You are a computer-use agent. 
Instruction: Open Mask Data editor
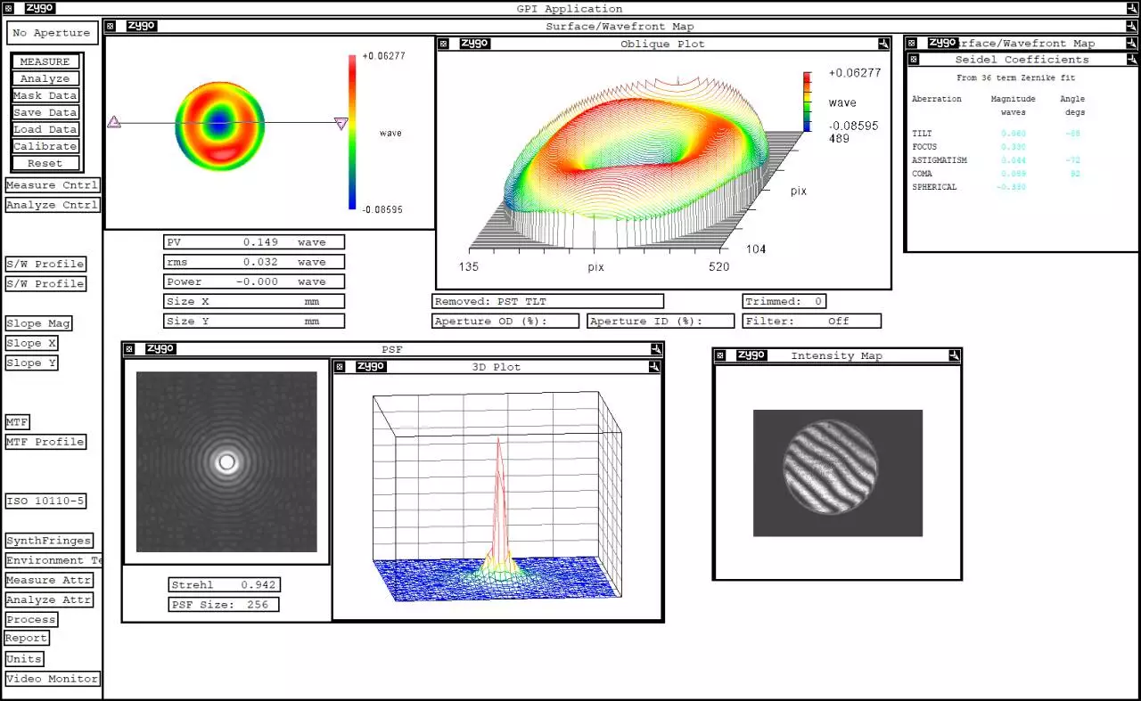(45, 95)
